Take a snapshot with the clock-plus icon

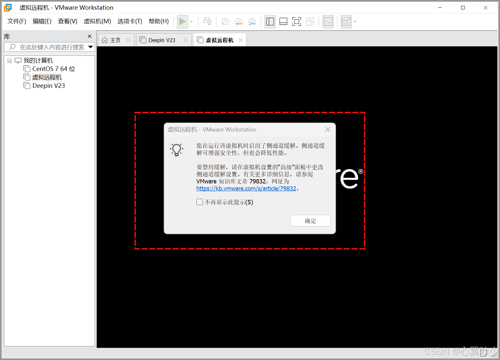225,22
